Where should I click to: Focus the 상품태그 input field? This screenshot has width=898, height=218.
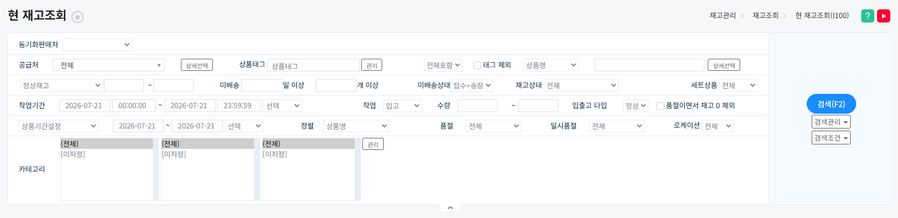[313, 65]
